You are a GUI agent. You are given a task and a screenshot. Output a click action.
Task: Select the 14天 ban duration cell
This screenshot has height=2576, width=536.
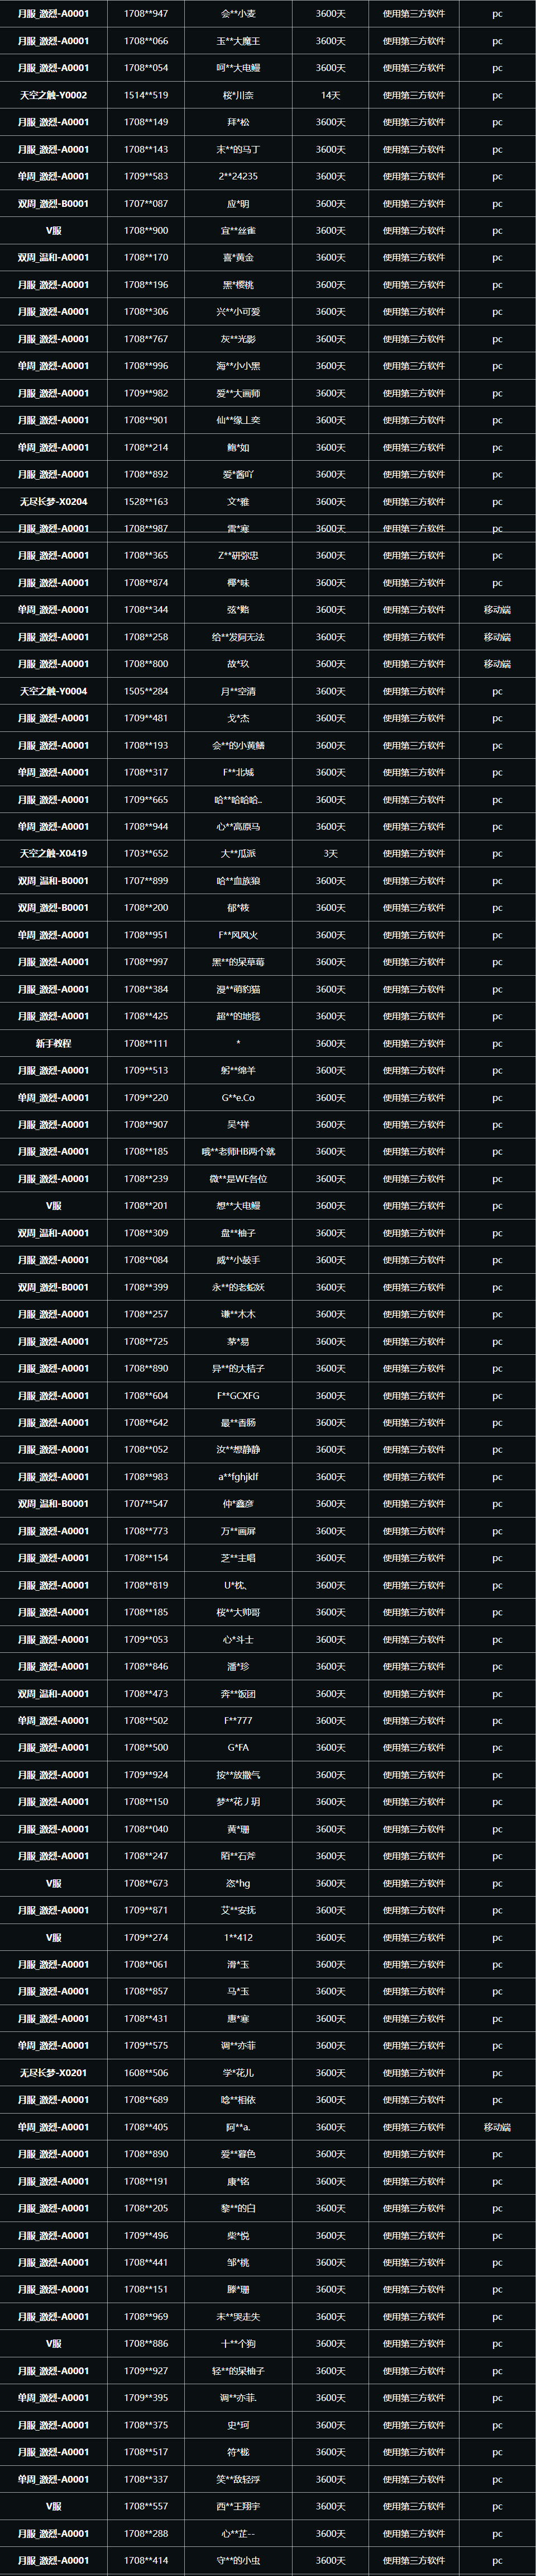tap(331, 95)
